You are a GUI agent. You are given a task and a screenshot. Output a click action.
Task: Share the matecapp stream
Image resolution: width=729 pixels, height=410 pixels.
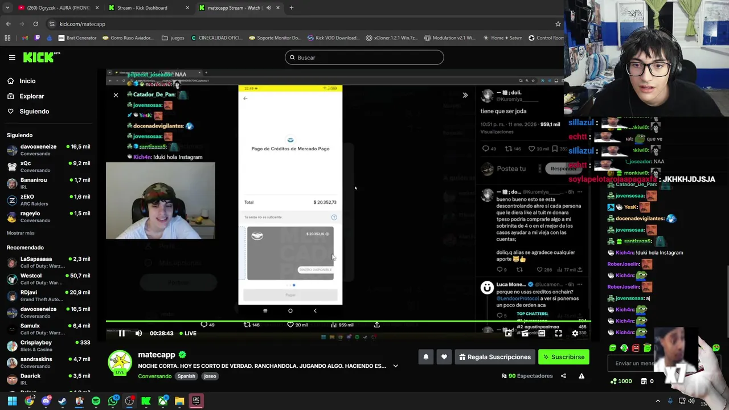point(563,376)
